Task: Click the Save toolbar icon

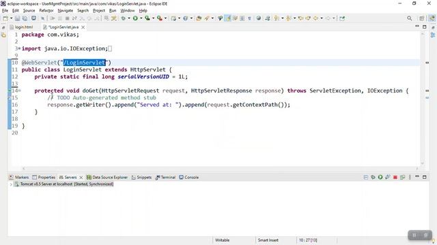Action: [17, 18]
